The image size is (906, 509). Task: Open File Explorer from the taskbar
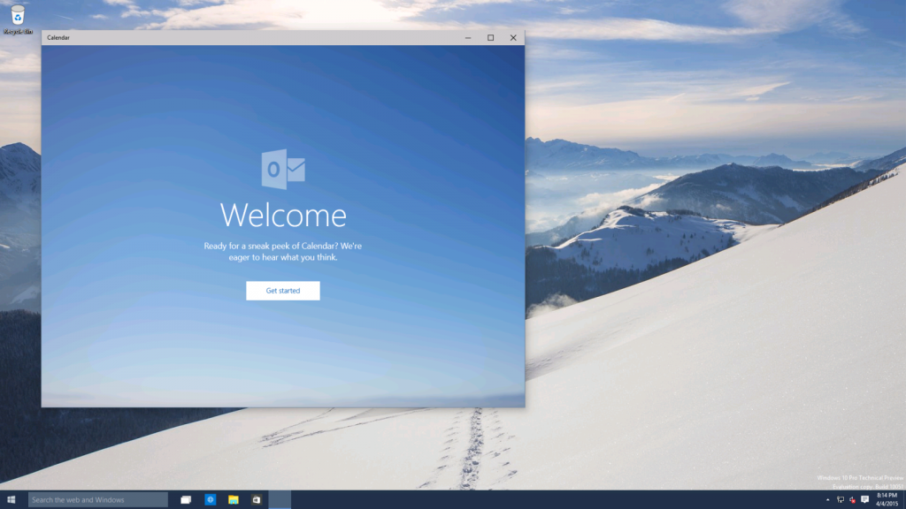coord(234,500)
